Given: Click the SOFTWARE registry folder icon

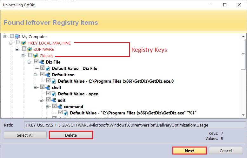Looking at the screenshot, I should [30, 49].
